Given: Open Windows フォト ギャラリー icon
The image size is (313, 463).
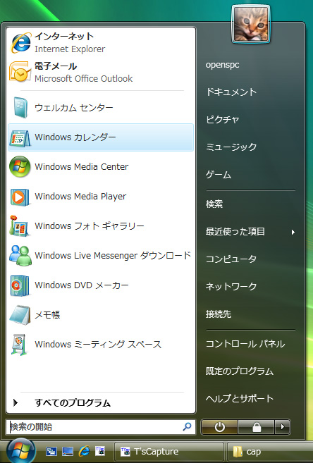Looking at the screenshot, I should pos(19,226).
